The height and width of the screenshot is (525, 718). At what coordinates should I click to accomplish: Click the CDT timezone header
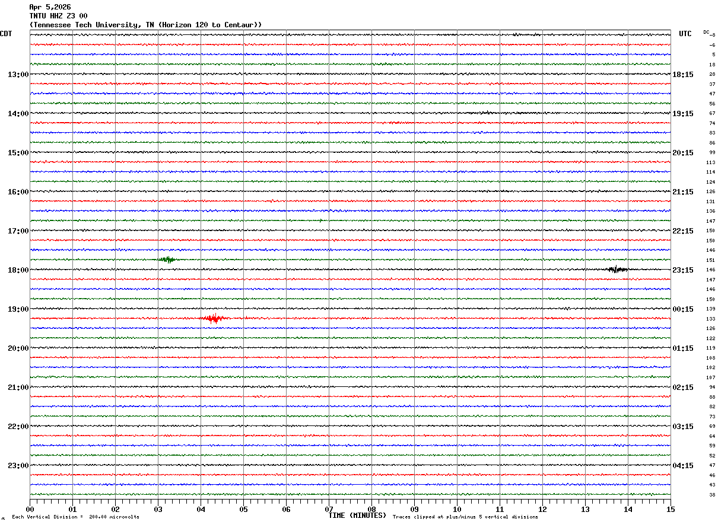(6, 34)
